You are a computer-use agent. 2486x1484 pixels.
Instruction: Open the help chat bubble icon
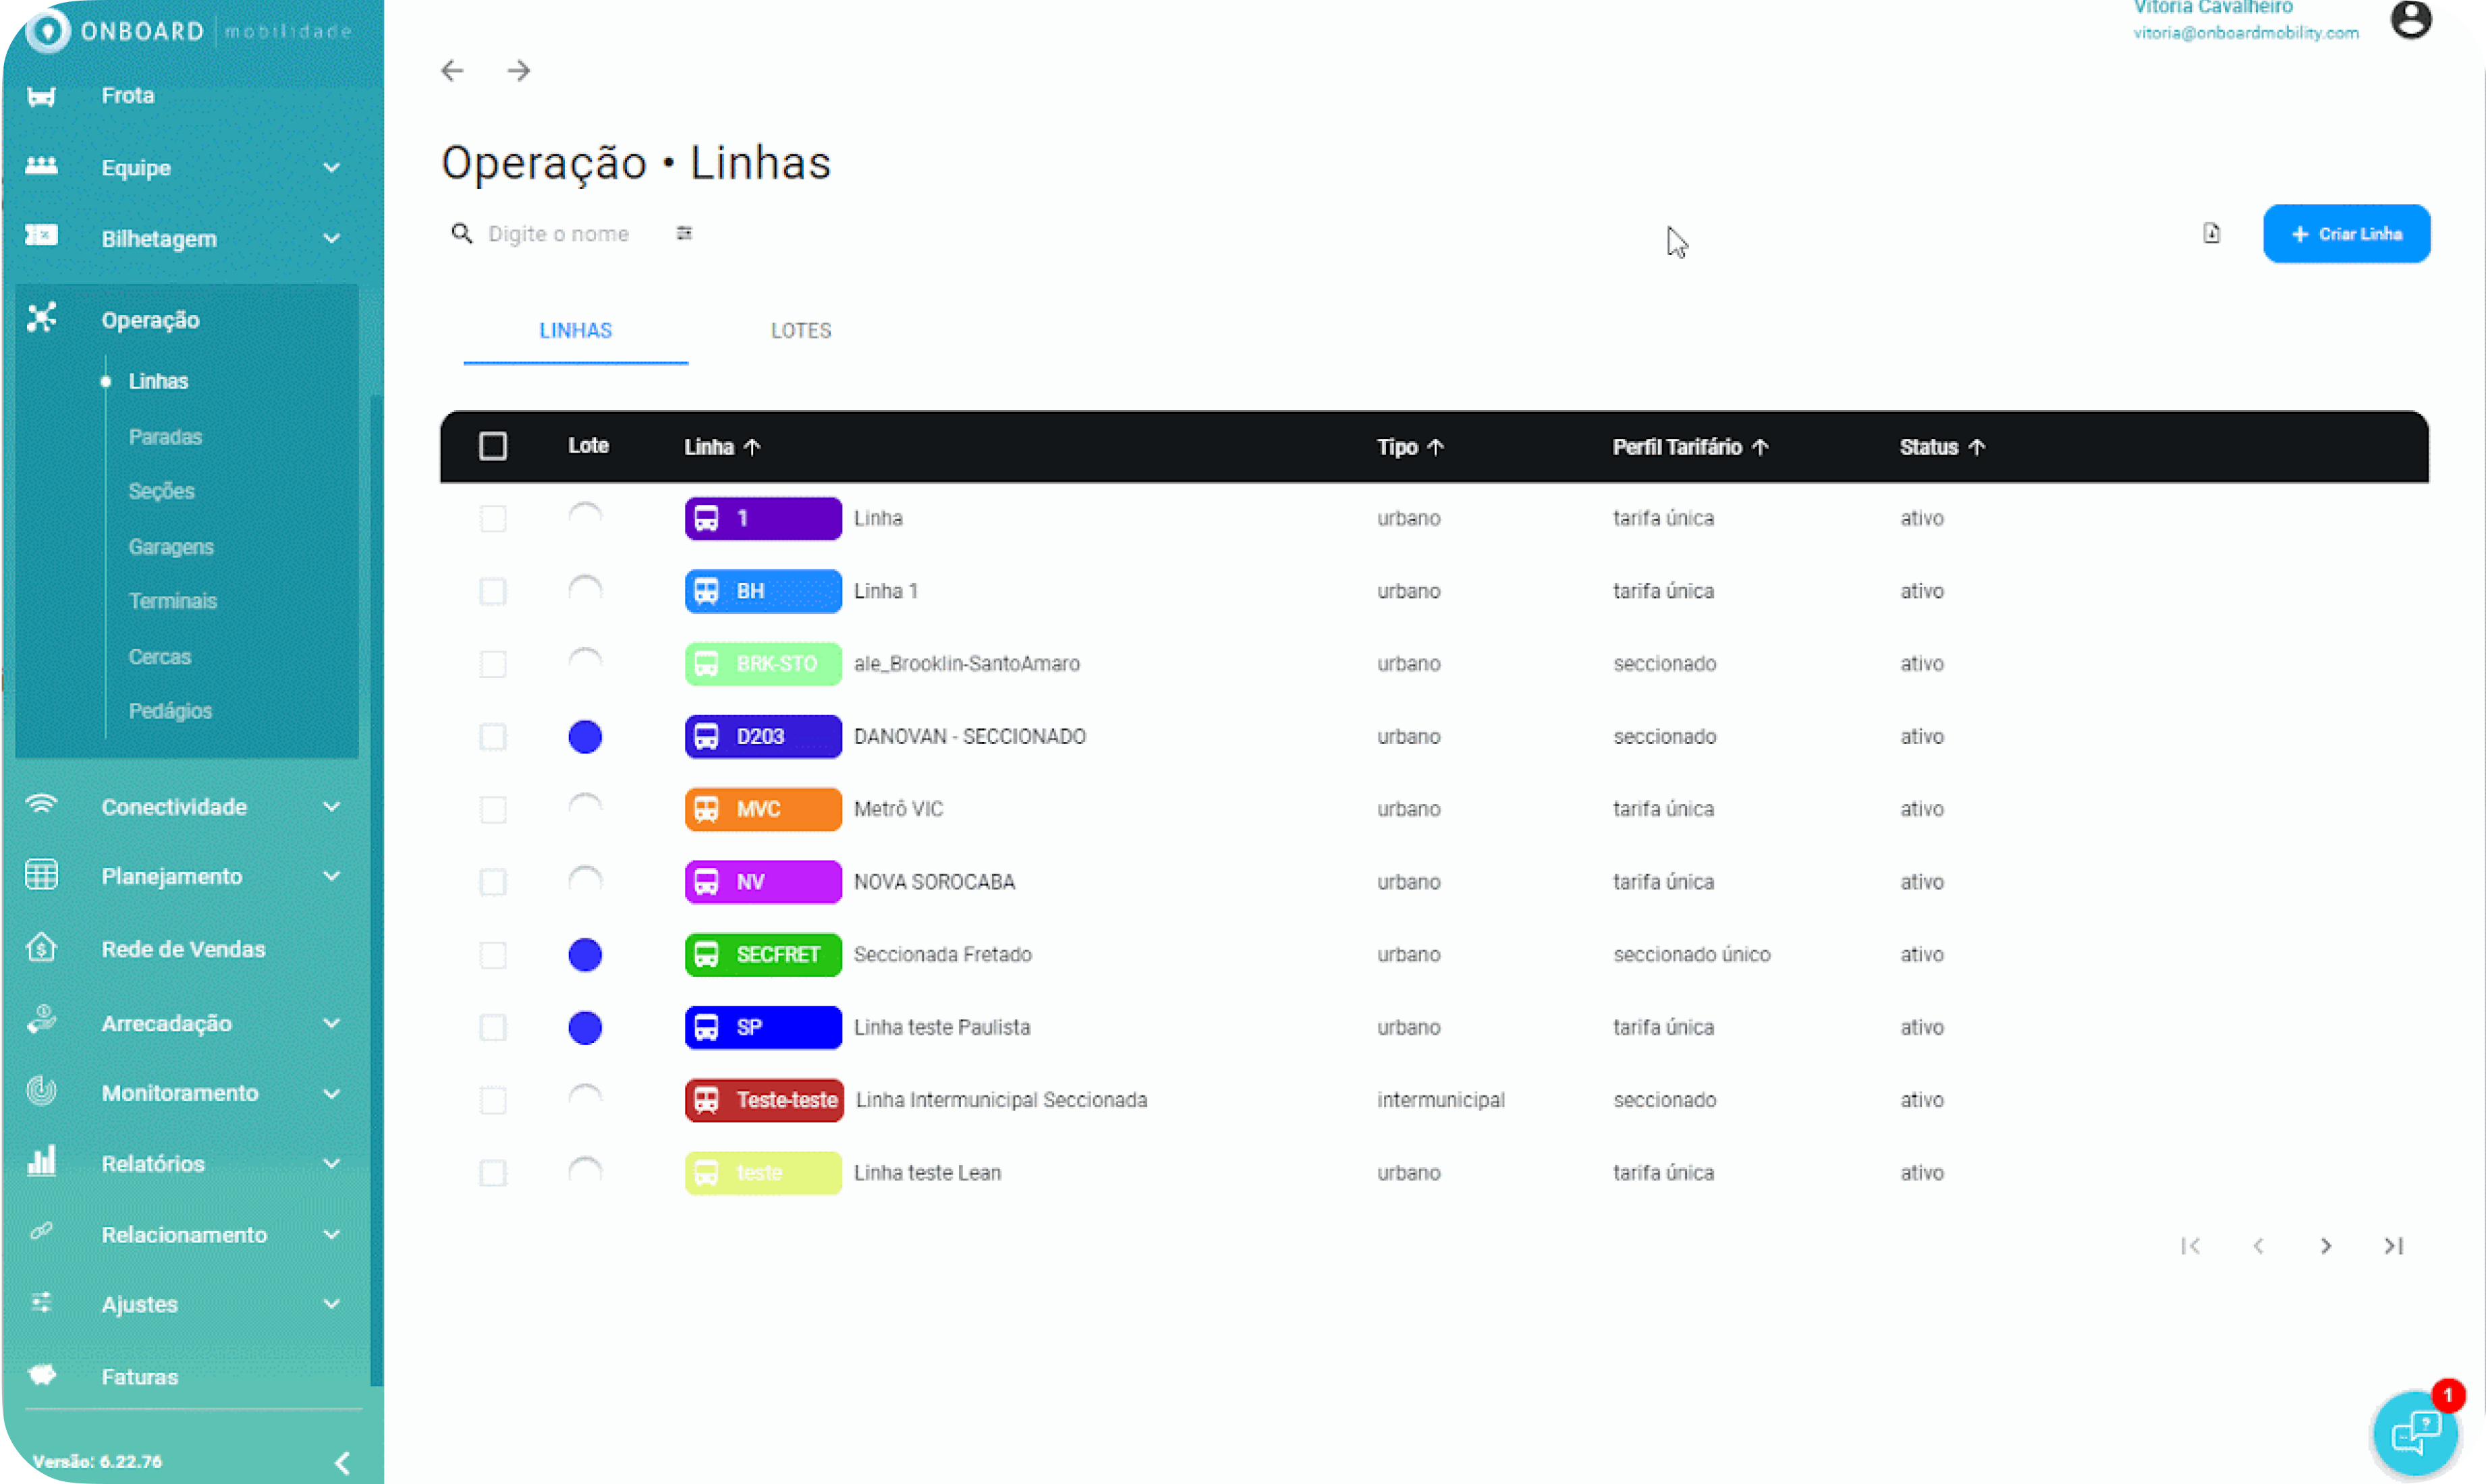[2416, 1434]
